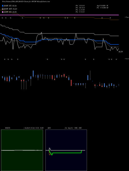Click the blue DOW ST legend swatch

[3, 6]
